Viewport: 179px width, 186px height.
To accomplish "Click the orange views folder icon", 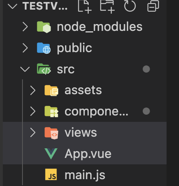I will pyautogui.click(x=51, y=133).
